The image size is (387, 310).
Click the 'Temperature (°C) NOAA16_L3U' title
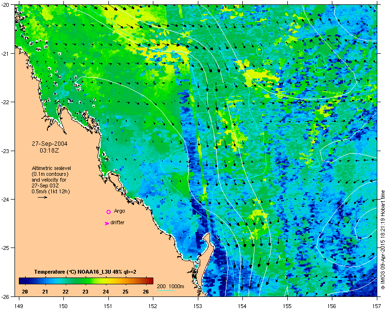point(73,272)
